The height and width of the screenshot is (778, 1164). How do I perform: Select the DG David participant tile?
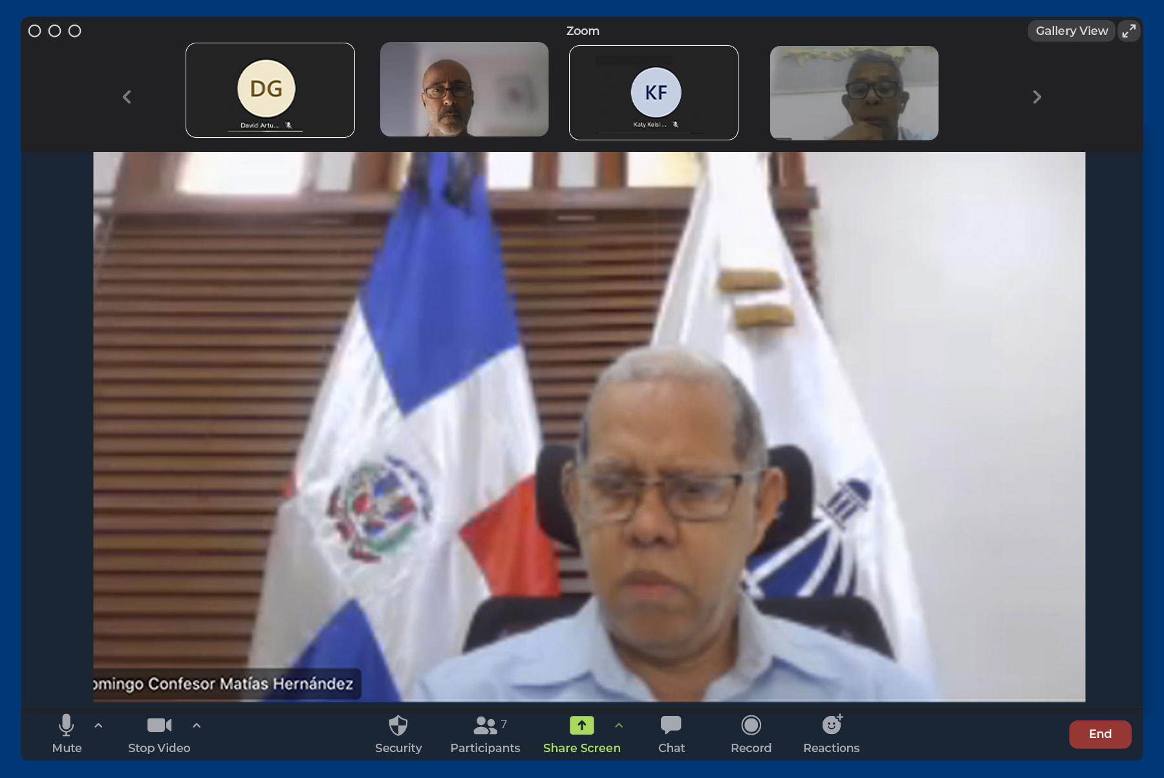coord(270,91)
